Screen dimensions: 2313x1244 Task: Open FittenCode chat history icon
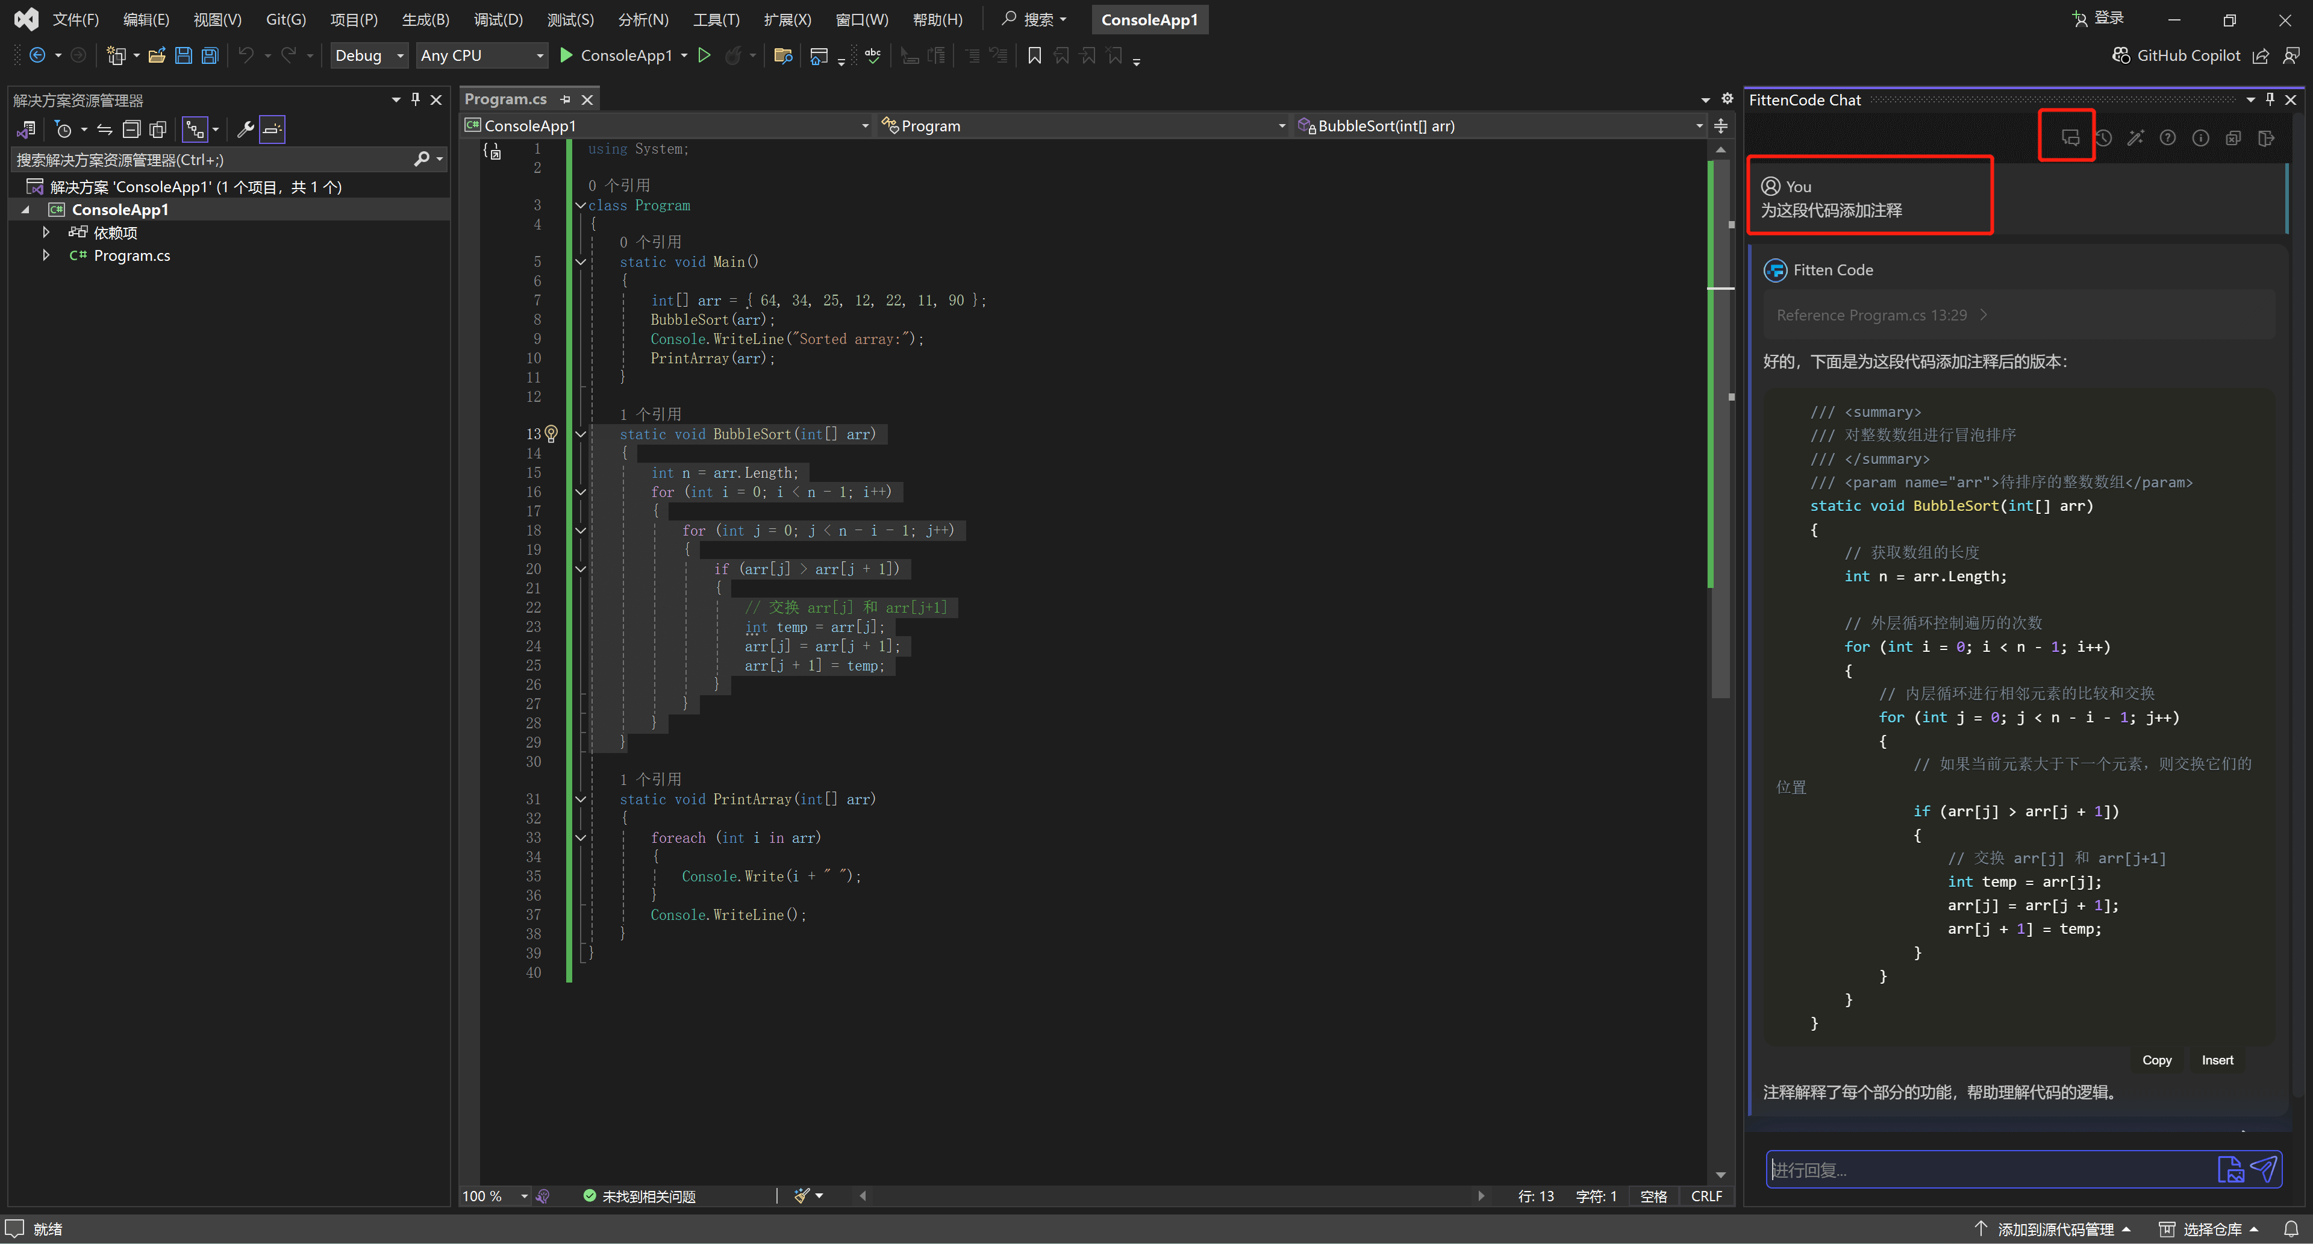tap(2103, 137)
